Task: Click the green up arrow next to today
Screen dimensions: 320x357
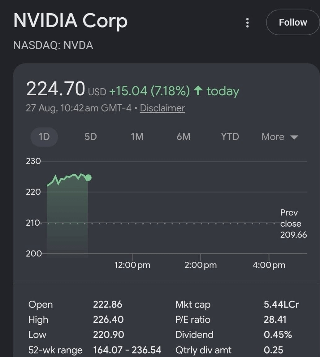Action: point(198,90)
